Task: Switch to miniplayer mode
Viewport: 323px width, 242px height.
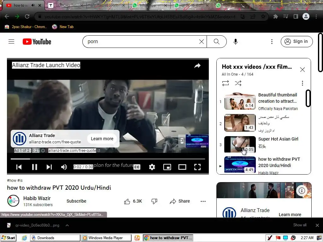Action: click(167, 167)
